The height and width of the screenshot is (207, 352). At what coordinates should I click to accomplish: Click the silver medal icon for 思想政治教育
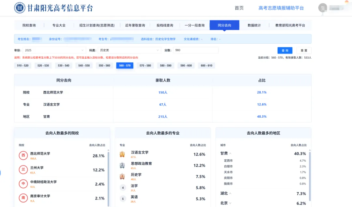pos(122,165)
